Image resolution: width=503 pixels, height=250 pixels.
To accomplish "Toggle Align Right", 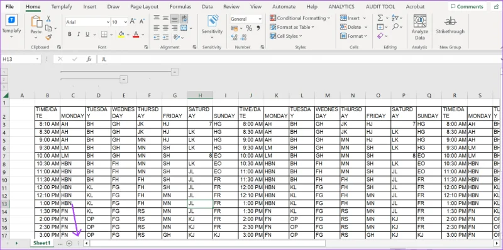I will point(175,28).
